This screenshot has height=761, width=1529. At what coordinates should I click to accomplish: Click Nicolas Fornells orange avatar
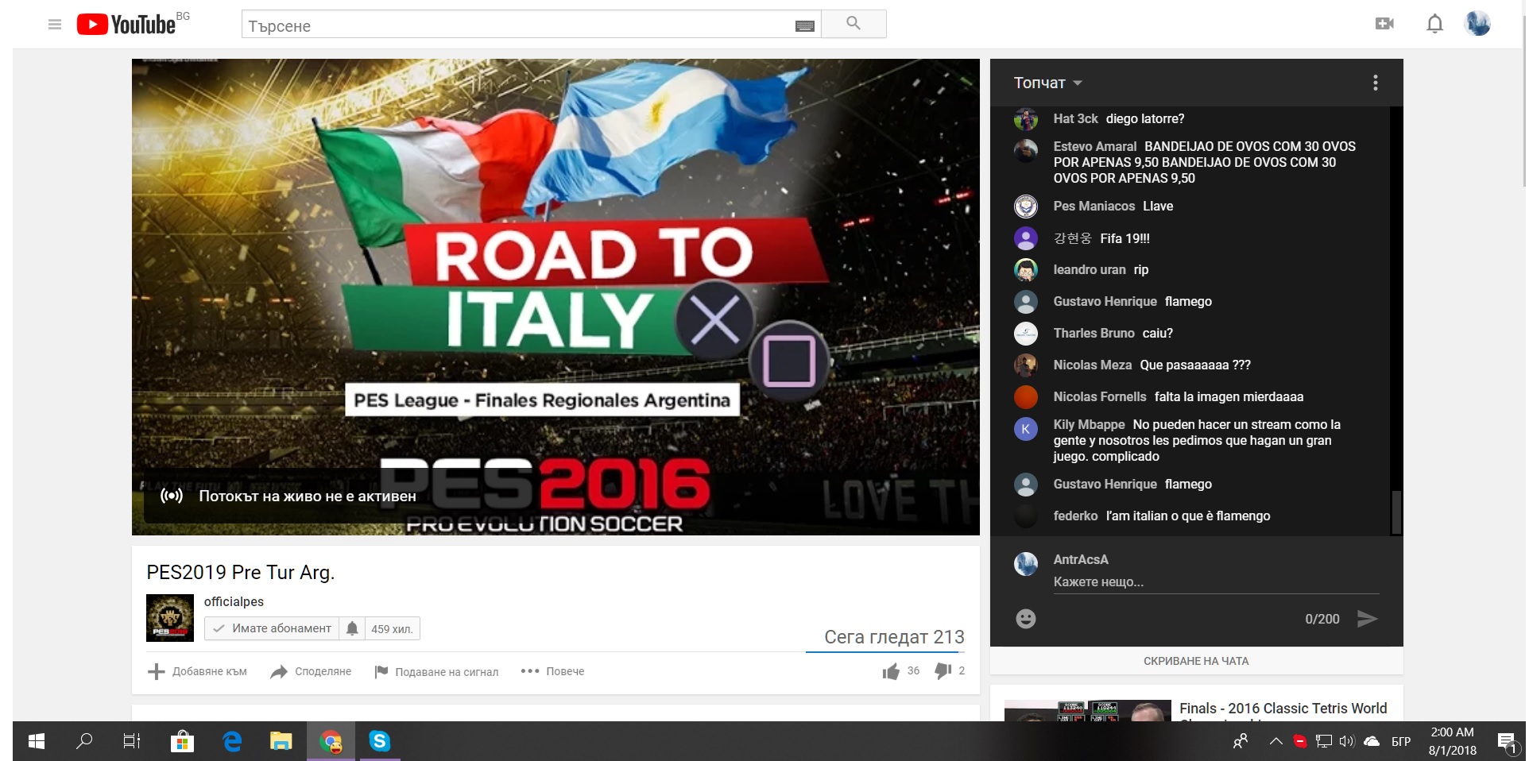click(1026, 397)
